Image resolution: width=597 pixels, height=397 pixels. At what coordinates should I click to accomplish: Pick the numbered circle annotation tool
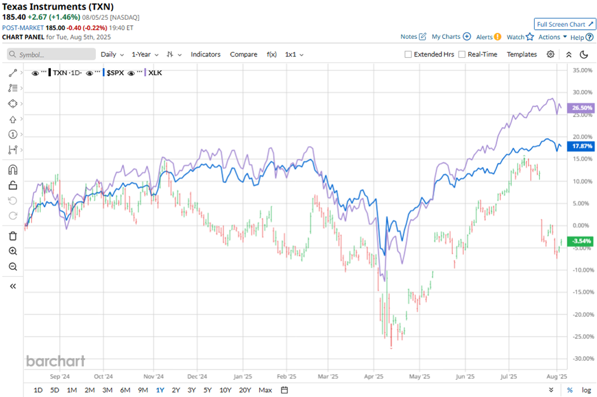click(x=13, y=135)
